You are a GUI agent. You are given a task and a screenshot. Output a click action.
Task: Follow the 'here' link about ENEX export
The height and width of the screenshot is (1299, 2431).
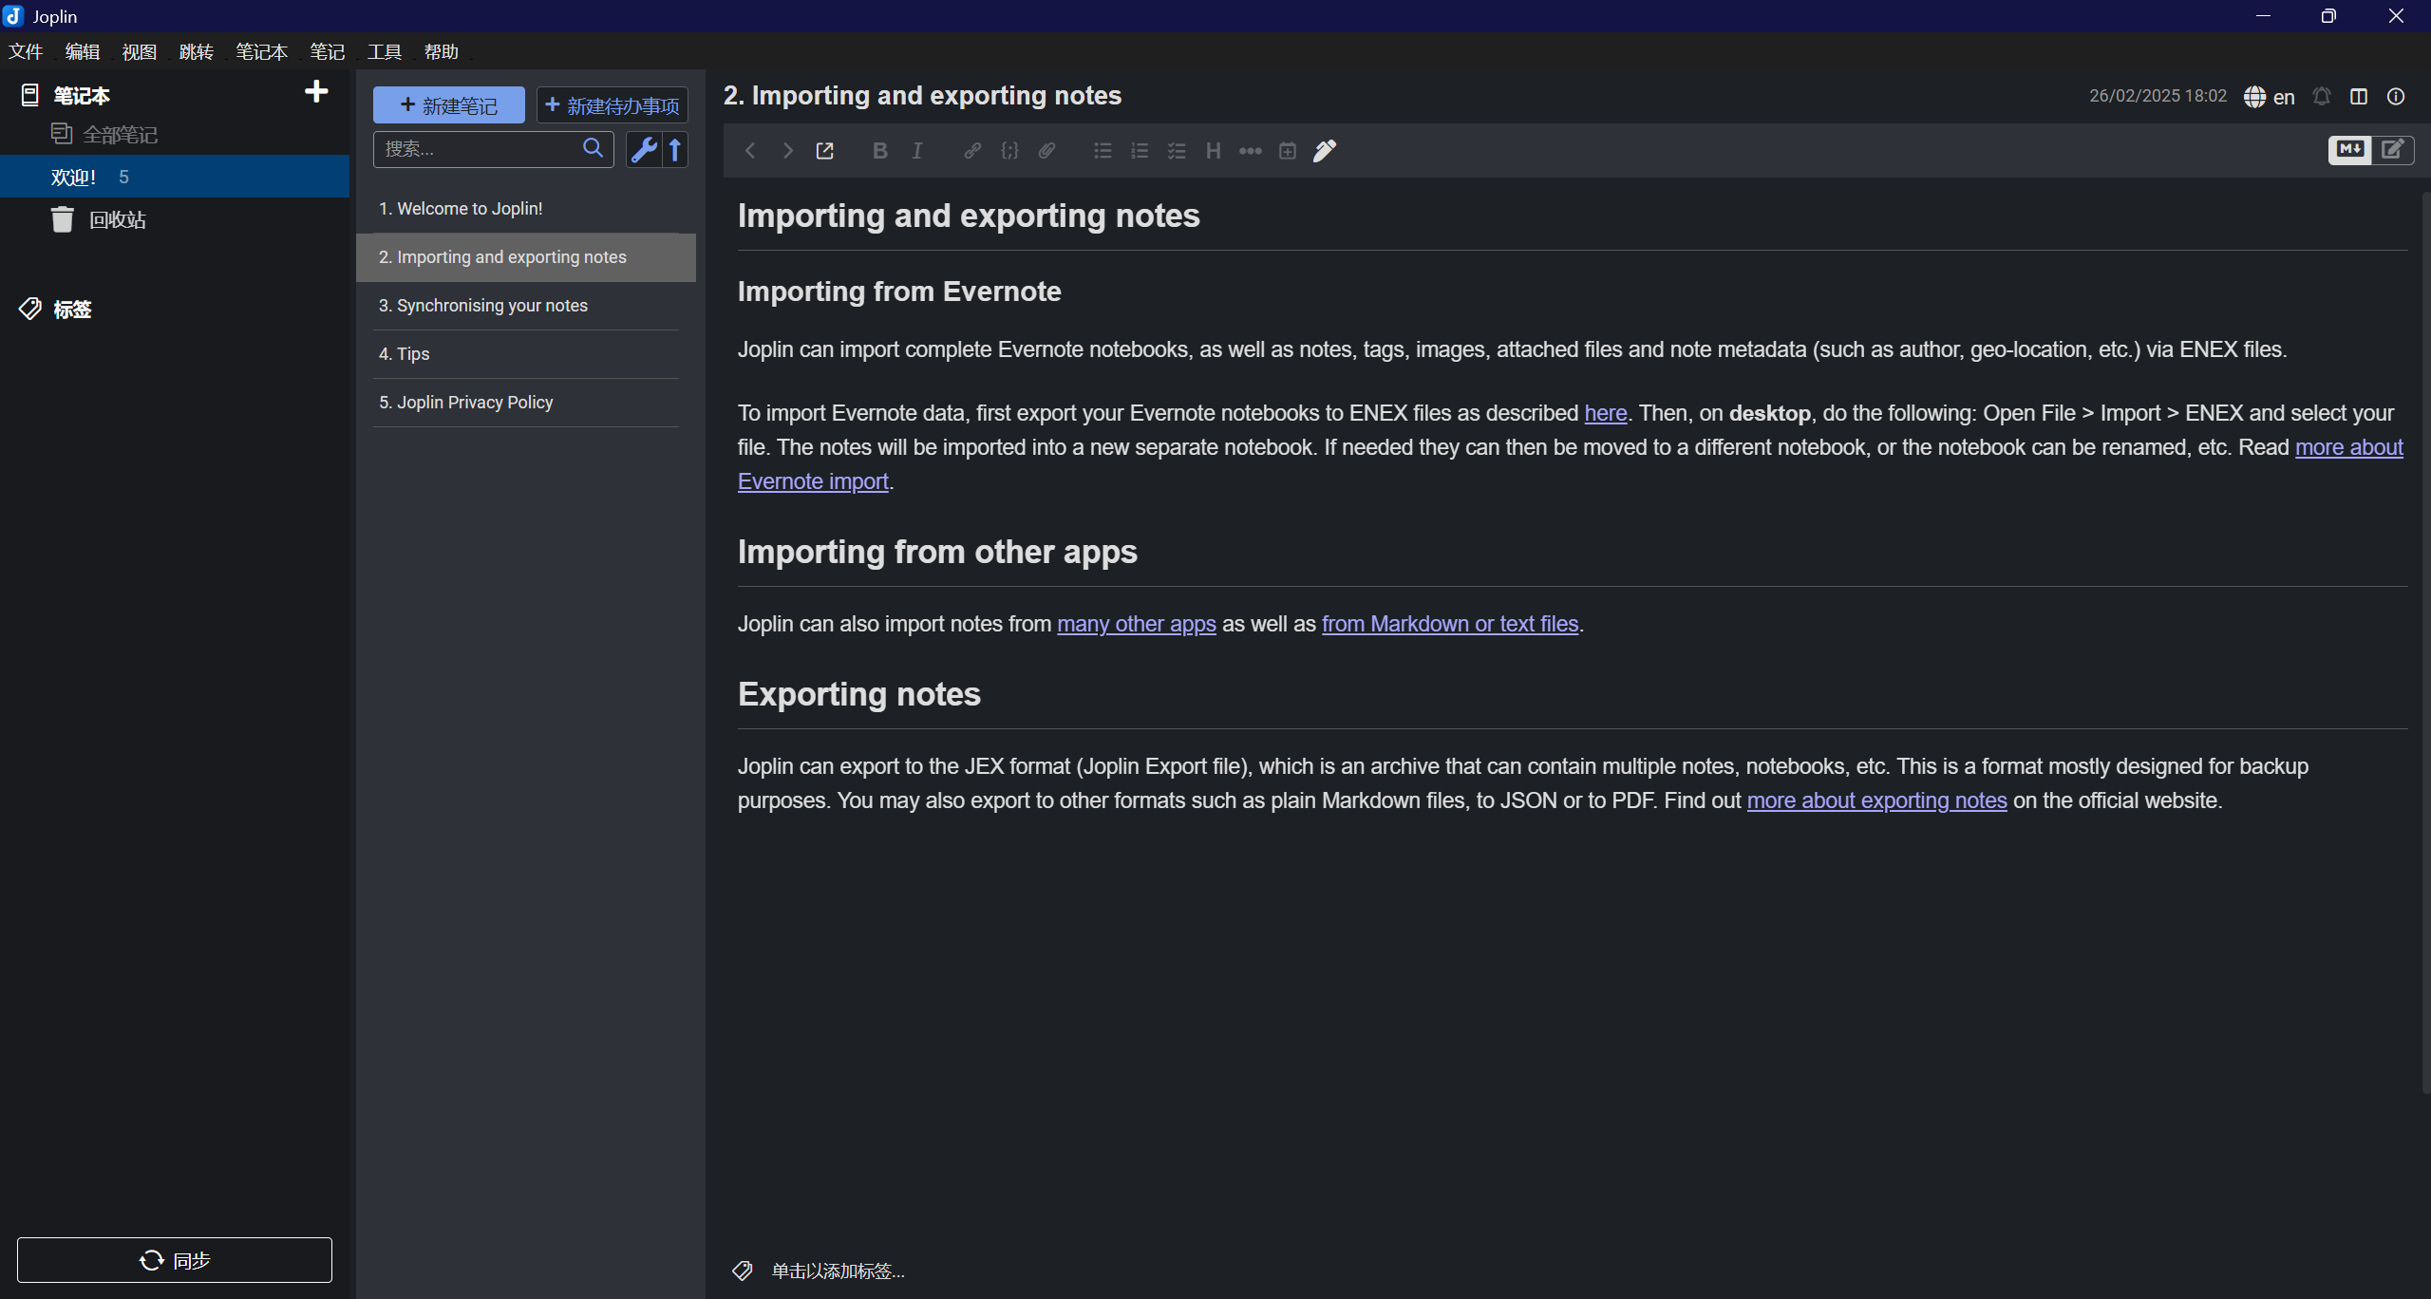[x=1605, y=413]
